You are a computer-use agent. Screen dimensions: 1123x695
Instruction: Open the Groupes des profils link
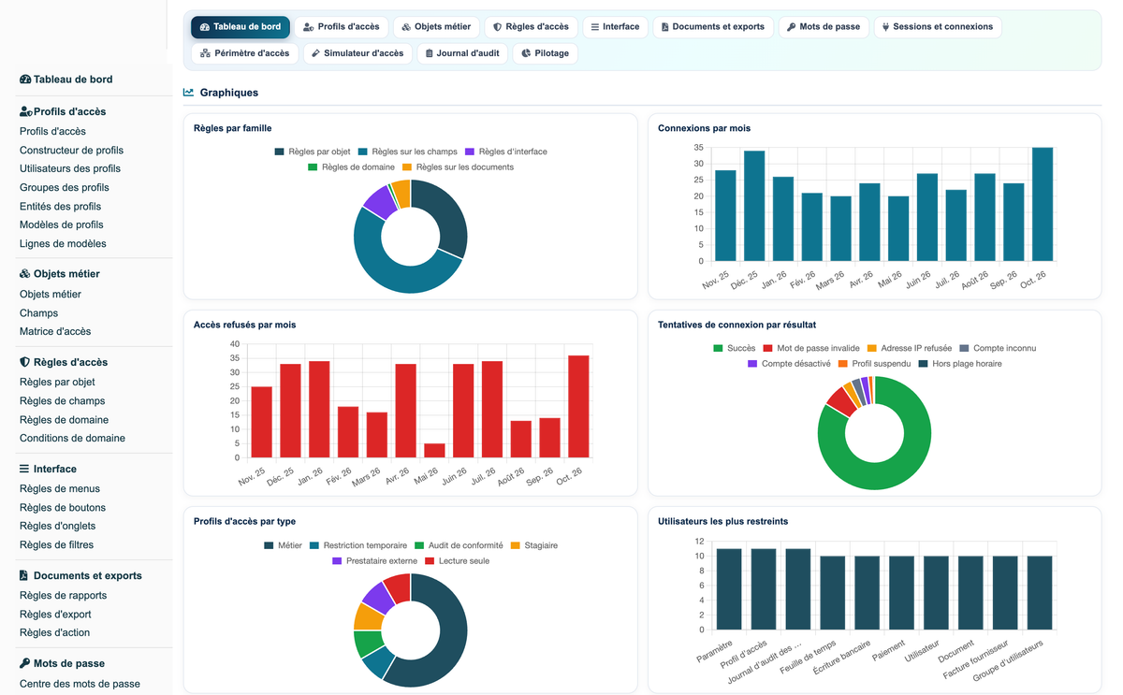(x=65, y=188)
